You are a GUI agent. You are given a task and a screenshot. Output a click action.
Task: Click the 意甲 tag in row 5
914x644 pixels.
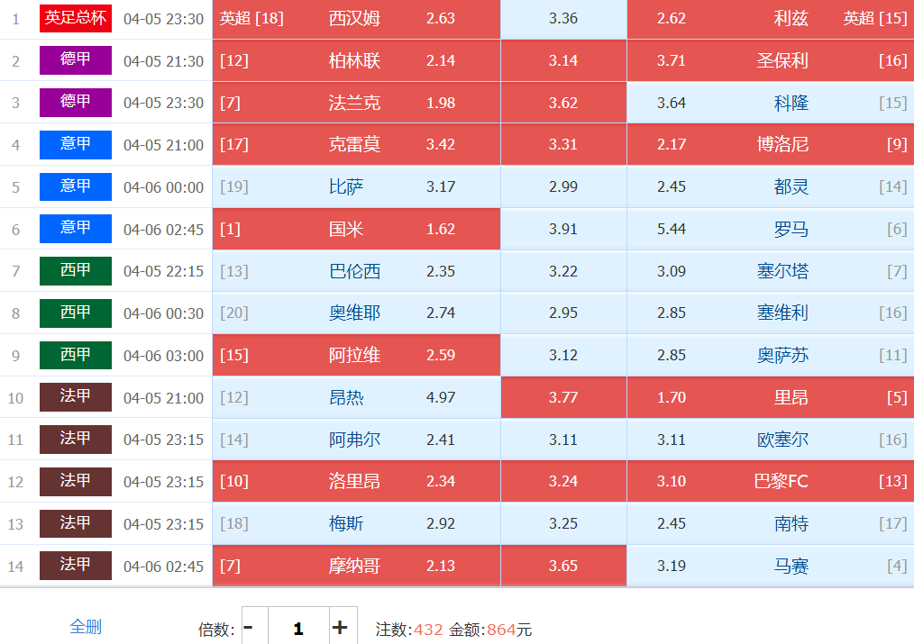pos(76,186)
